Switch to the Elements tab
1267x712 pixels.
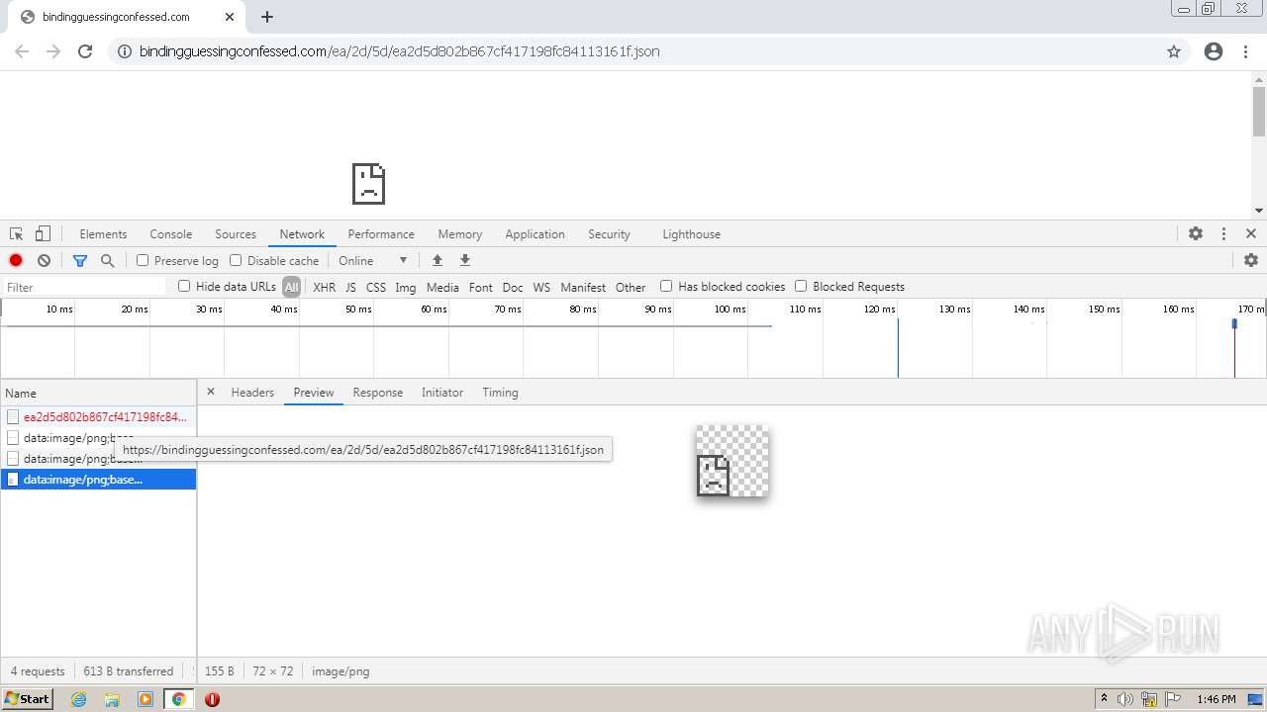[x=103, y=234]
